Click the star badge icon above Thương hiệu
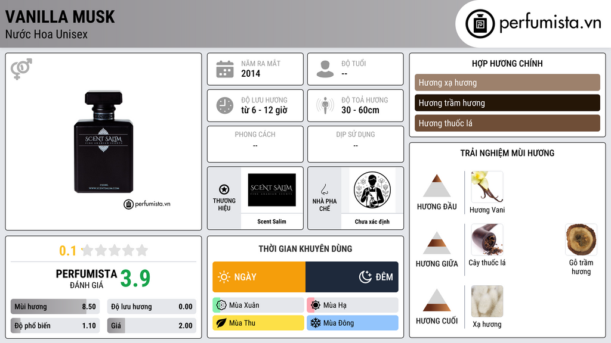This screenshot has width=611, height=343. pos(224,189)
